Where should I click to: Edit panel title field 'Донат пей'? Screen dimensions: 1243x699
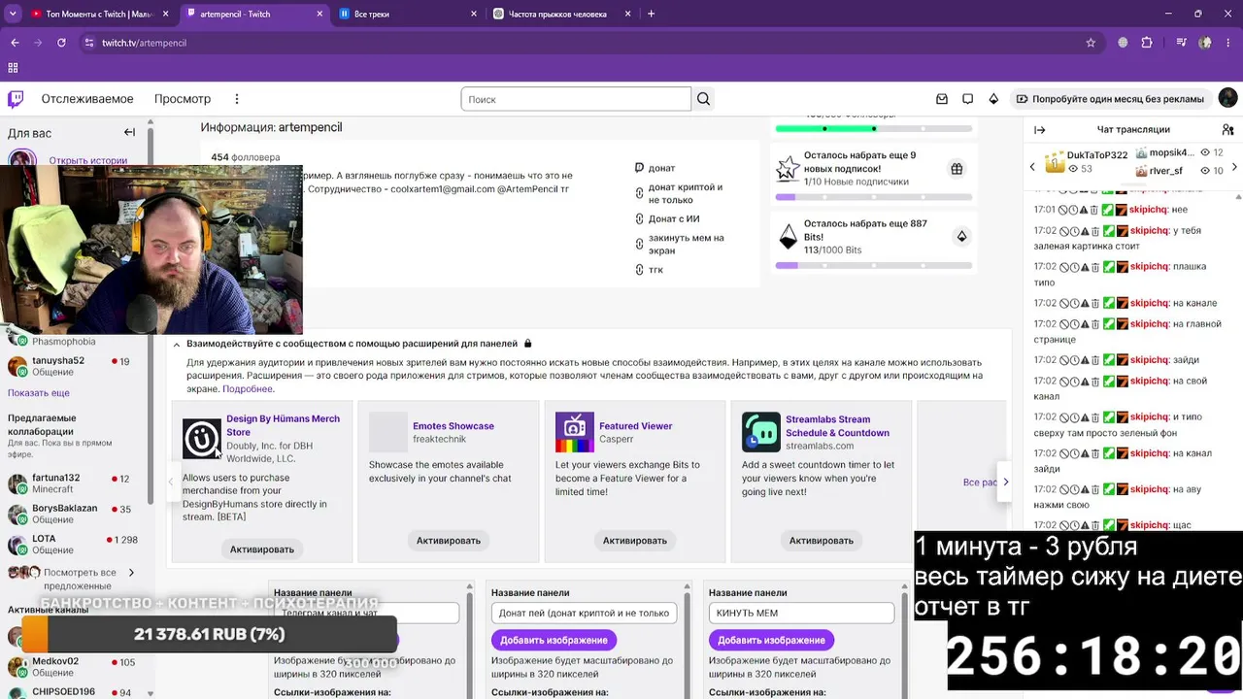coord(584,613)
